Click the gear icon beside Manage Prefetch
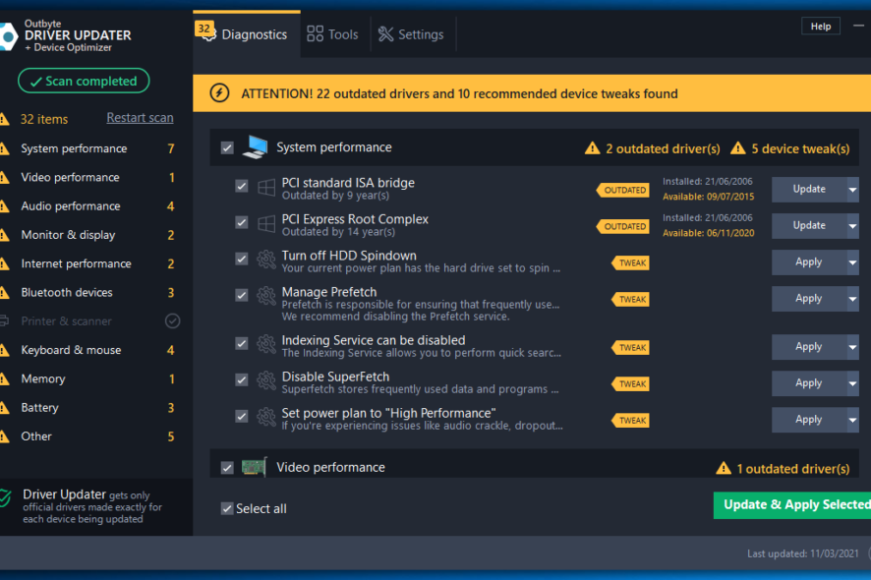871x580 pixels. click(266, 296)
